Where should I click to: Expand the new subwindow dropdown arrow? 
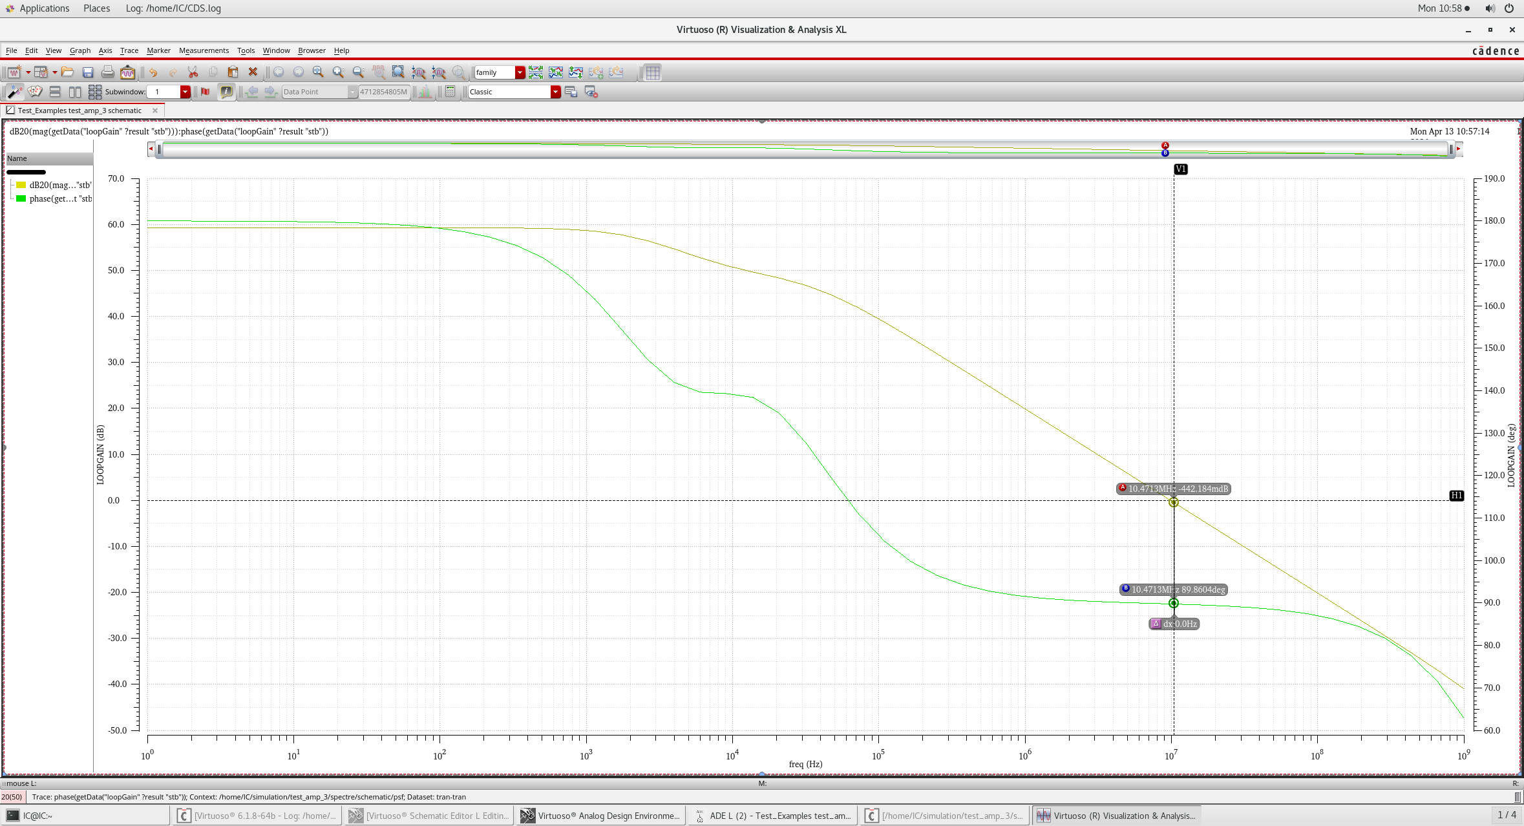click(55, 72)
